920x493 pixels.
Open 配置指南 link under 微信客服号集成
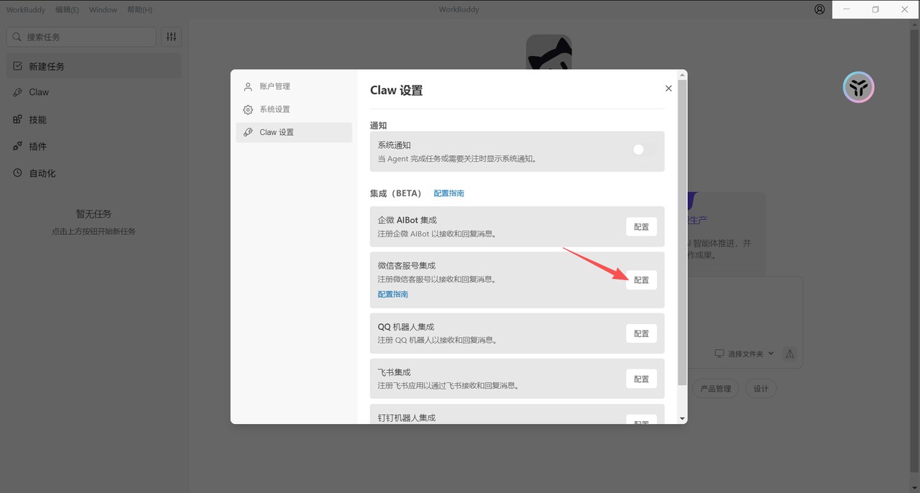click(x=393, y=294)
